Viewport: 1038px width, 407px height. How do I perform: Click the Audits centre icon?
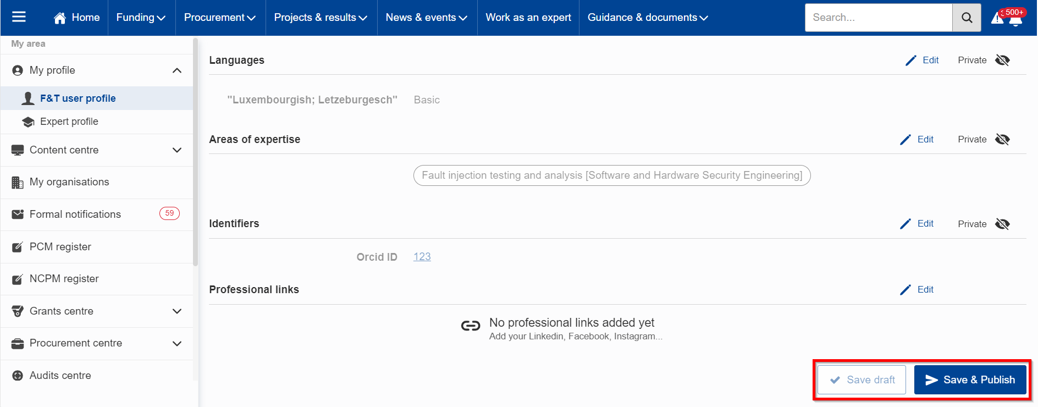tap(18, 376)
